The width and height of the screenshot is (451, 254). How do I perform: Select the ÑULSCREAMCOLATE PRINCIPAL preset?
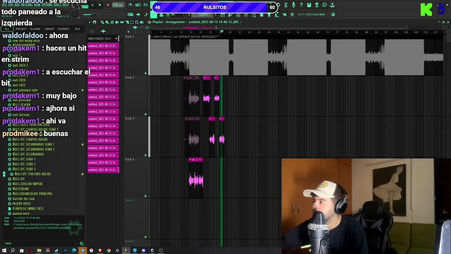tap(32, 194)
